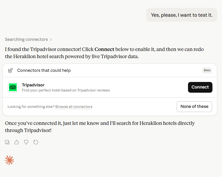Viewport: 222px width, 177px height.
Task: Click the Searching connectors status label
Action: coord(26,39)
